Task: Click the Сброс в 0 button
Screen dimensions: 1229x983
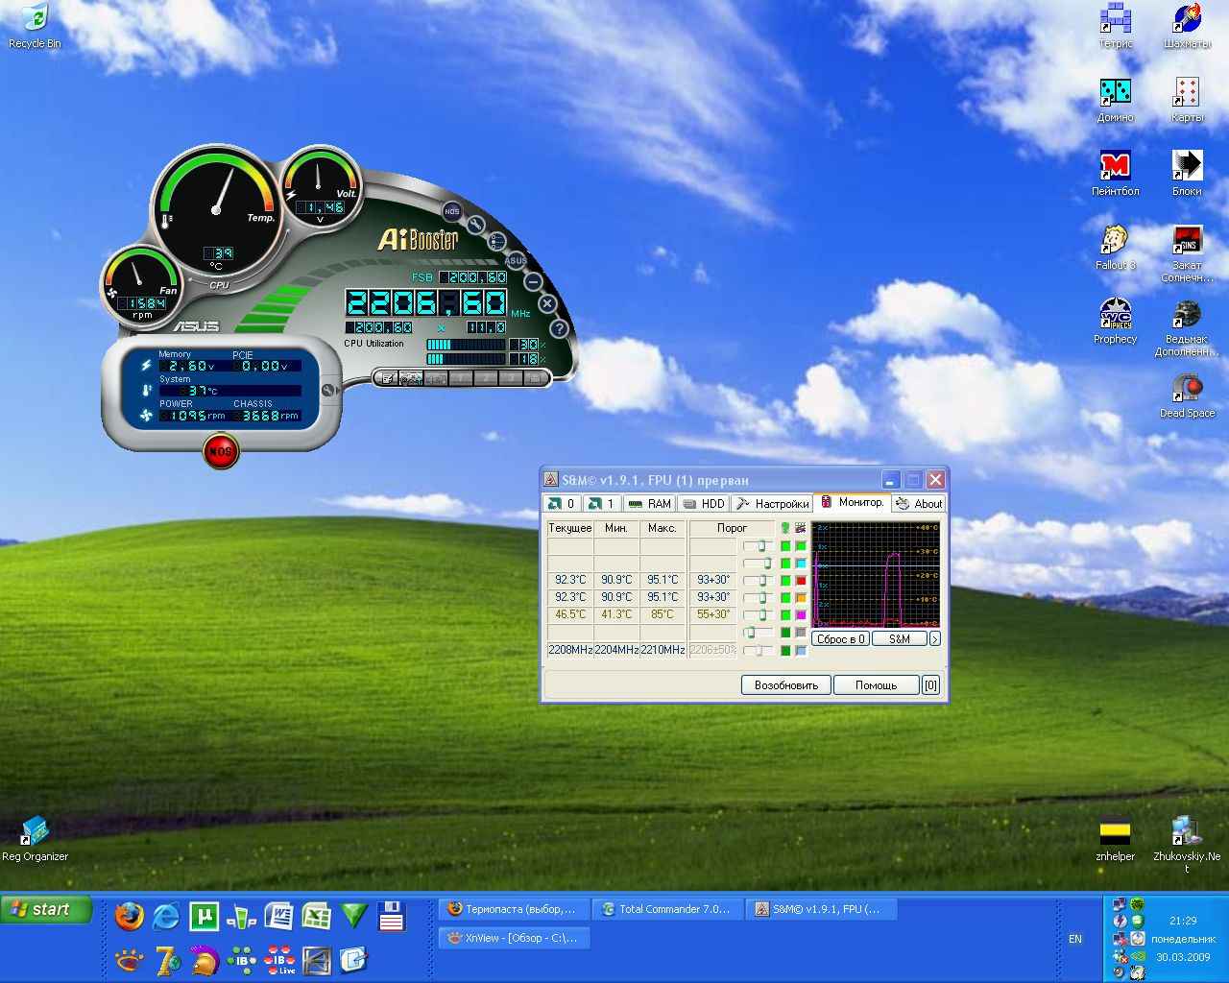Action: [841, 638]
